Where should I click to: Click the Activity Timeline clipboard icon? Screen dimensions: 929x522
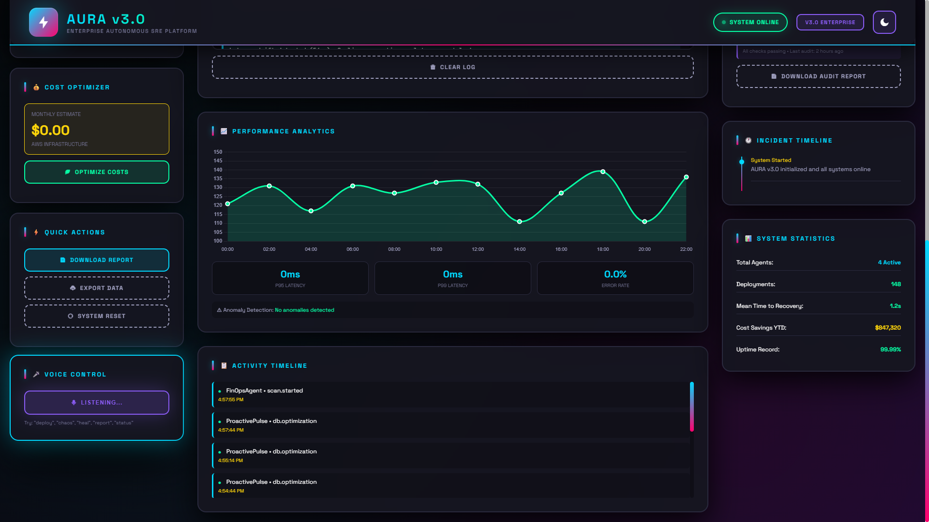tap(224, 366)
